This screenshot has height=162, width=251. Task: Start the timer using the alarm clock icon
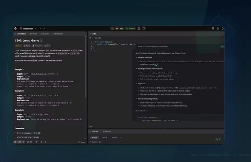[x=139, y=28]
